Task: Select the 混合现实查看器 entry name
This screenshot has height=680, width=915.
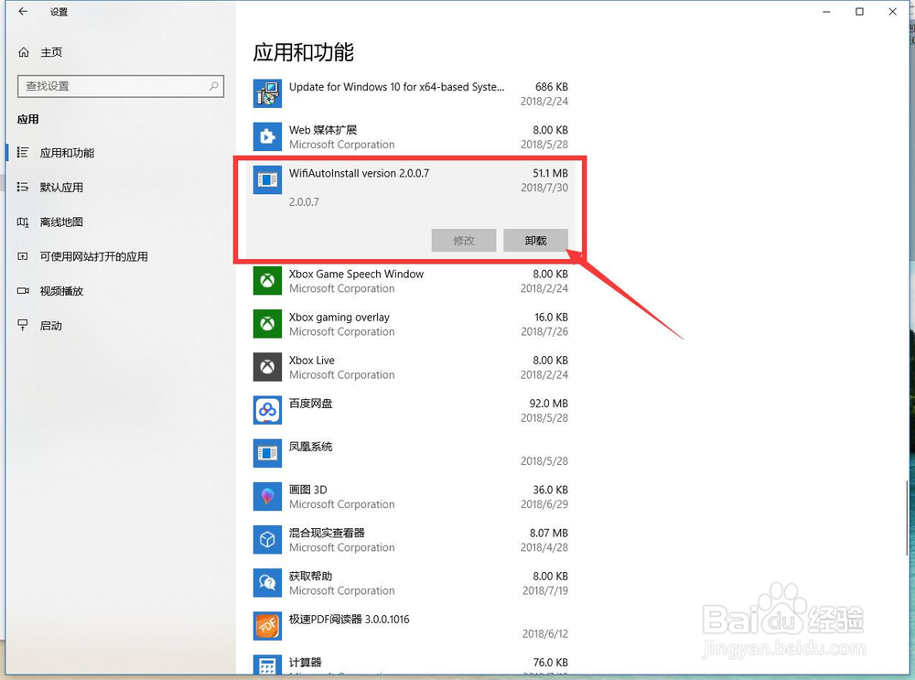Action: pos(327,533)
